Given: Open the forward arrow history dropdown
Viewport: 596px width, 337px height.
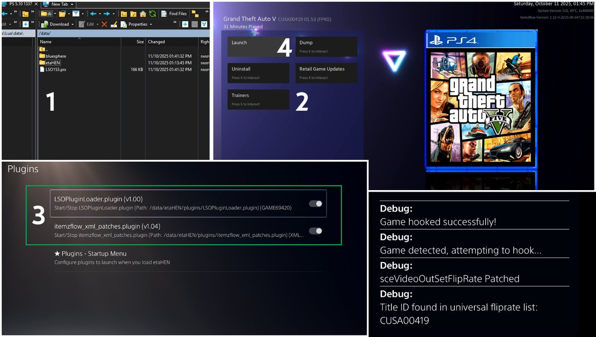Looking at the screenshot, I should [114, 14].
